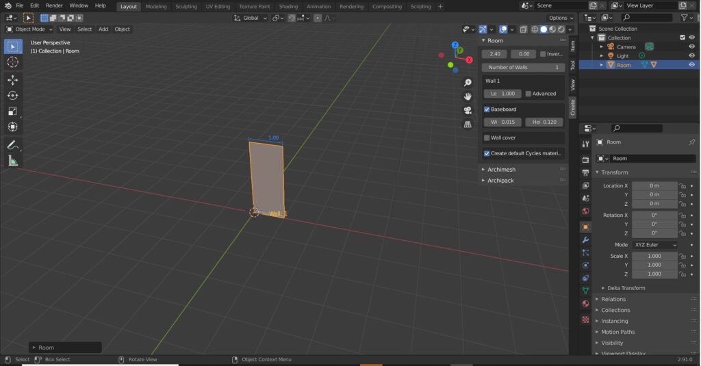Click the wall Length 1.000 field
701x366 pixels.
coord(502,94)
